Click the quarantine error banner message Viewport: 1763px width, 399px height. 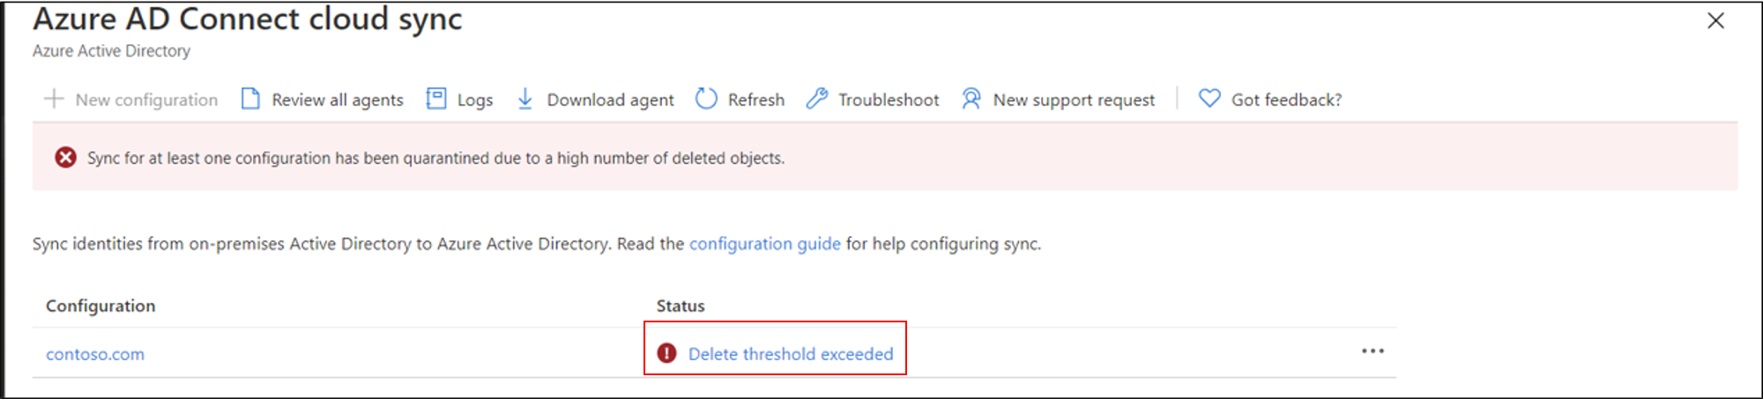click(x=435, y=159)
